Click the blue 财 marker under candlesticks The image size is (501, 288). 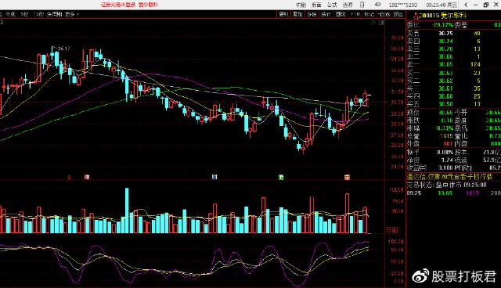click(x=214, y=177)
